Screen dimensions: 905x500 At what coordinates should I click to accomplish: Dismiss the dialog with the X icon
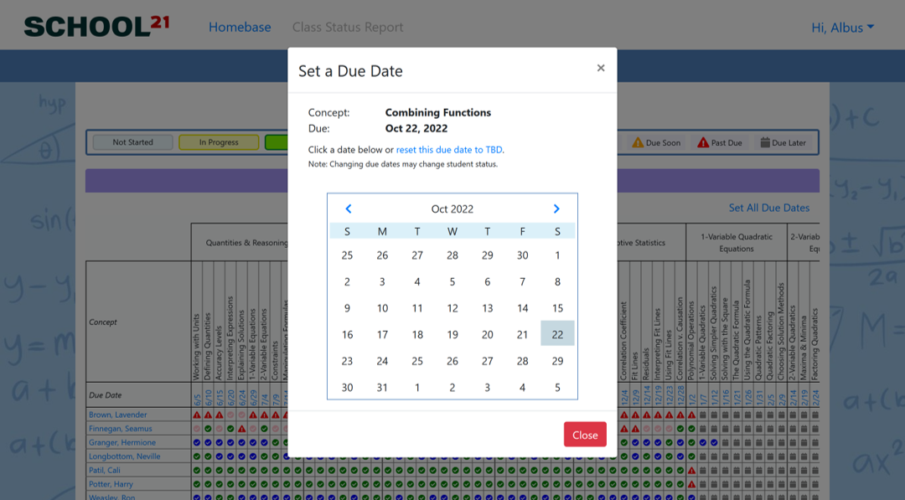point(601,68)
